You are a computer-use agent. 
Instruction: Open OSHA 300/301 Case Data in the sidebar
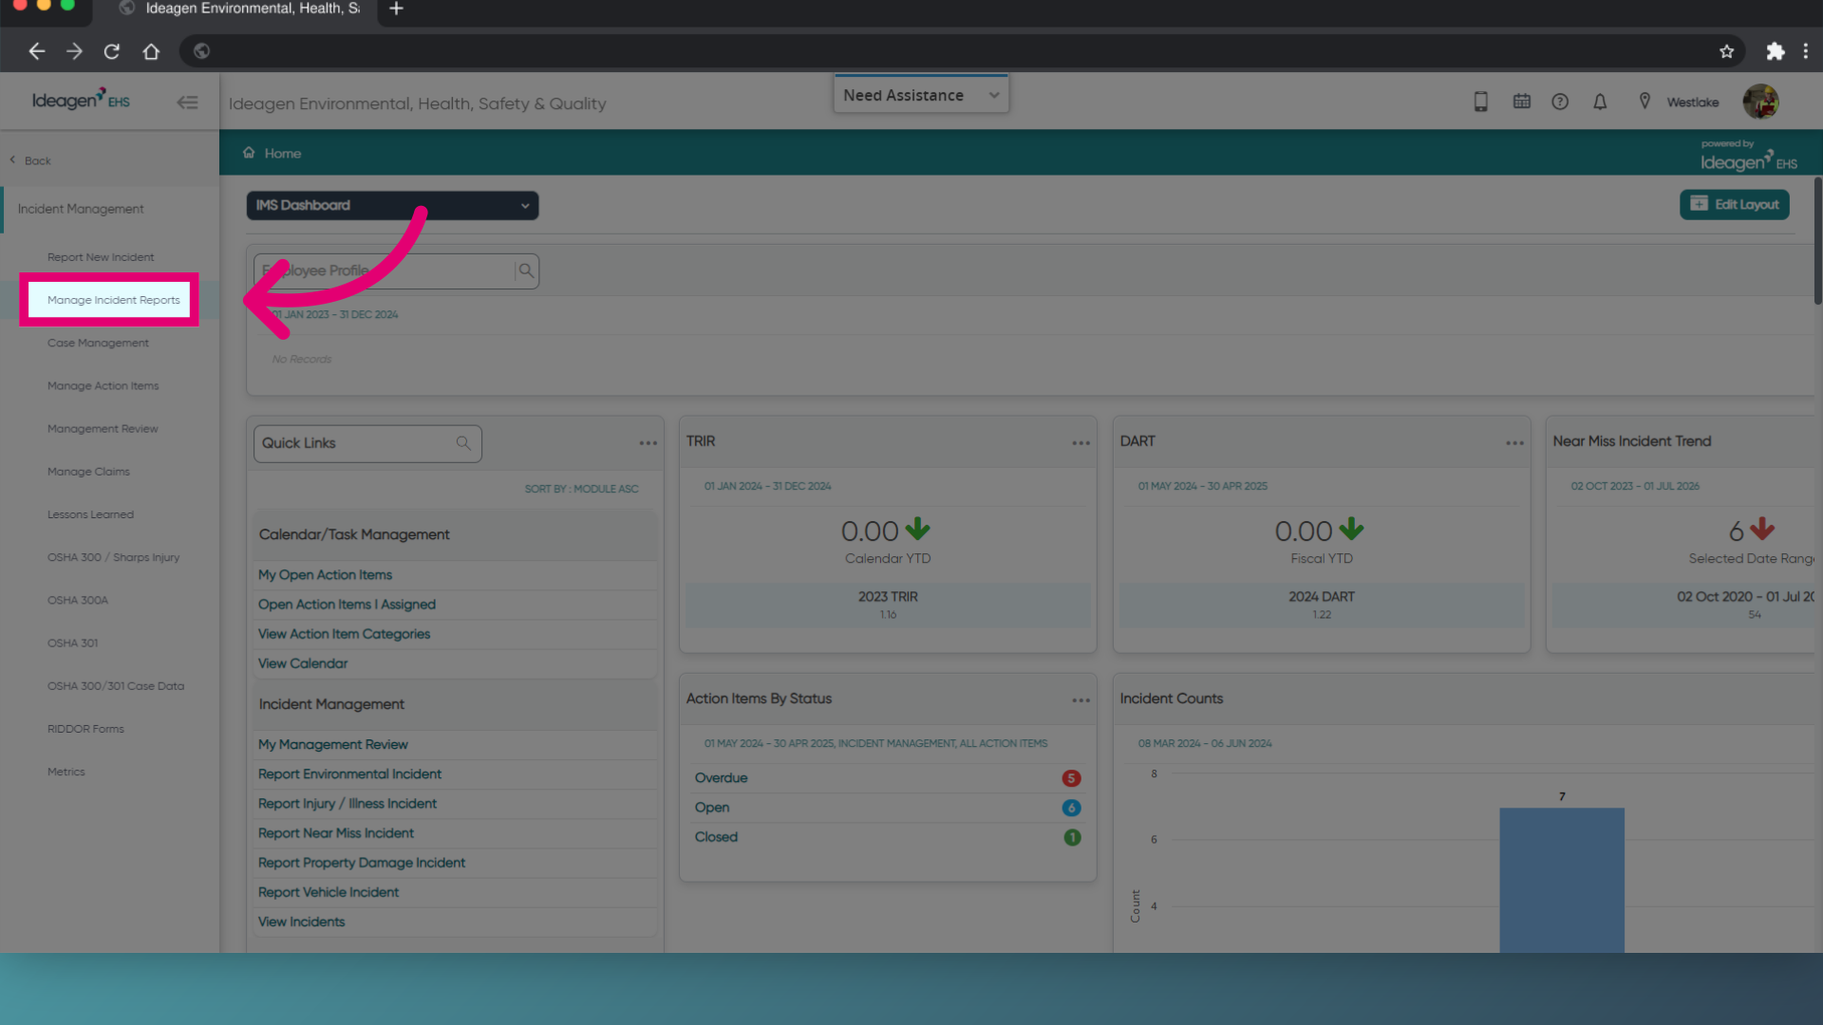tap(116, 686)
